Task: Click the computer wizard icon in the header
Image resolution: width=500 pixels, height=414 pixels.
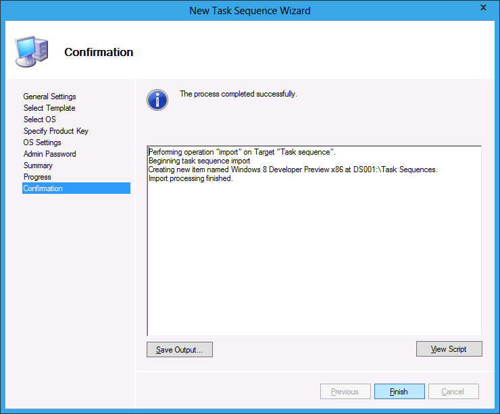Action: pyautogui.click(x=32, y=51)
